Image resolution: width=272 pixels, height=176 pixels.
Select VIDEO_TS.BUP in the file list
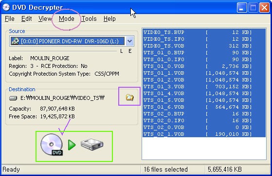[204, 32]
